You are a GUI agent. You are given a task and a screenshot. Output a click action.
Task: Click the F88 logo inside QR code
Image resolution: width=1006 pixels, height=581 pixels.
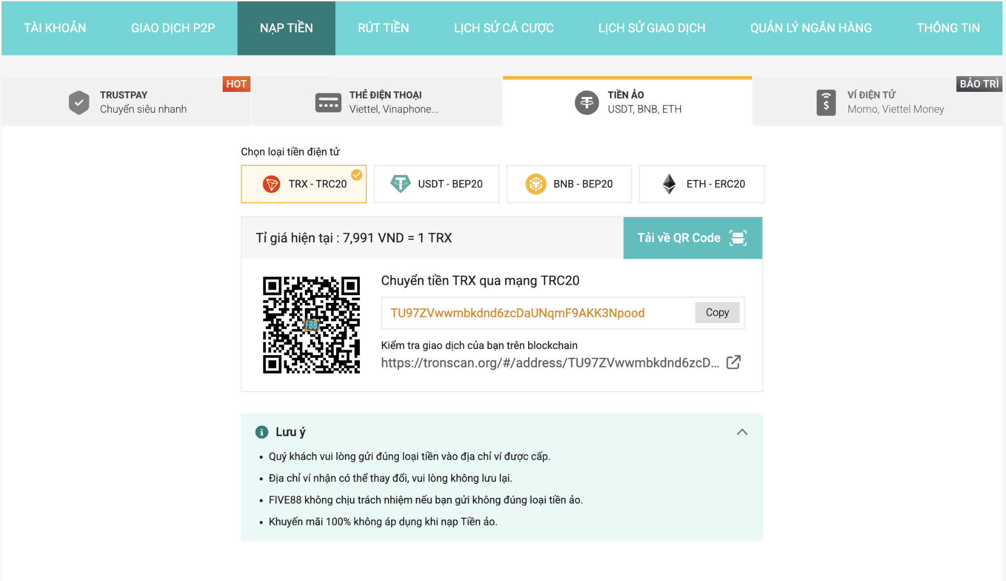click(x=312, y=325)
